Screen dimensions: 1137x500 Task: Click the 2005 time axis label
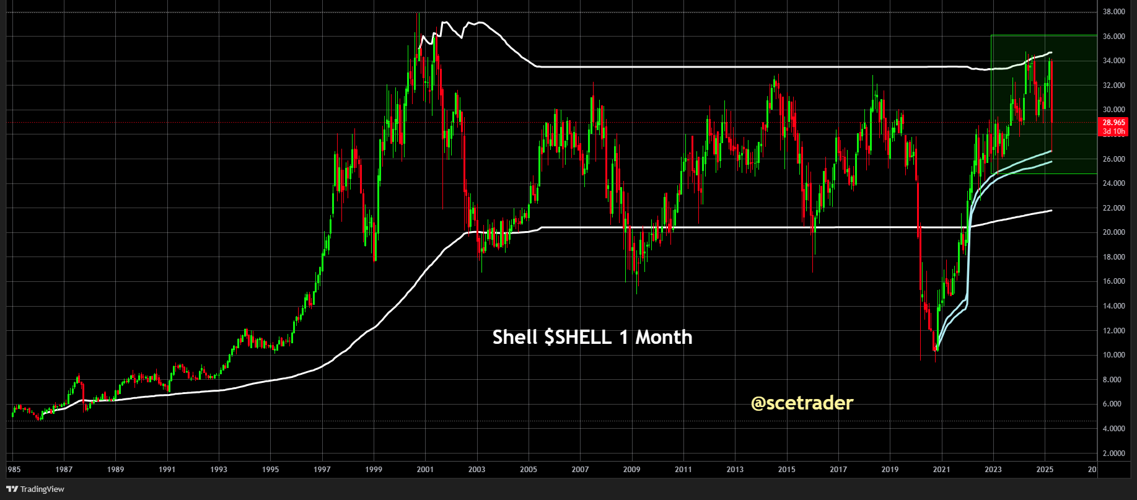tap(529, 470)
